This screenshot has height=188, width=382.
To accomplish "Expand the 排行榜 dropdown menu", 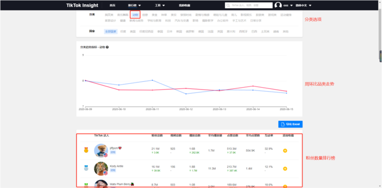I will 134,5.
